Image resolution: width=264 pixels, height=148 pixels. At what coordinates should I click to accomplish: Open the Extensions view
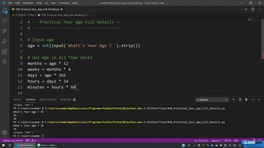click(x=5, y=51)
